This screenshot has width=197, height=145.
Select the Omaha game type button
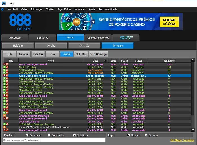pyautogui.click(x=51, y=46)
